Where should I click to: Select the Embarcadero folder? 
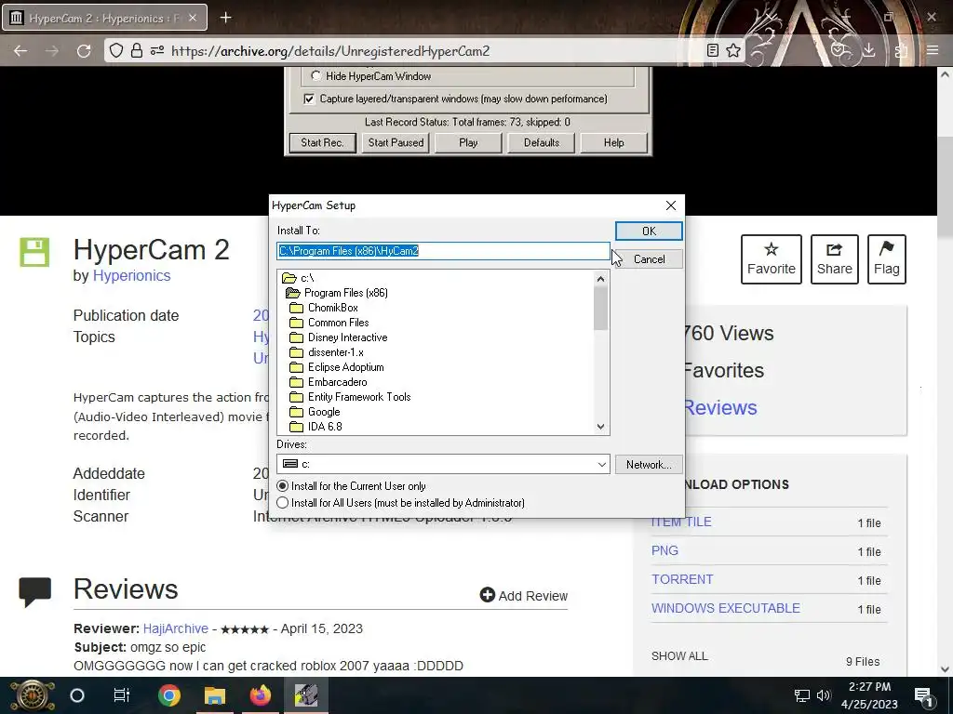pos(329,382)
